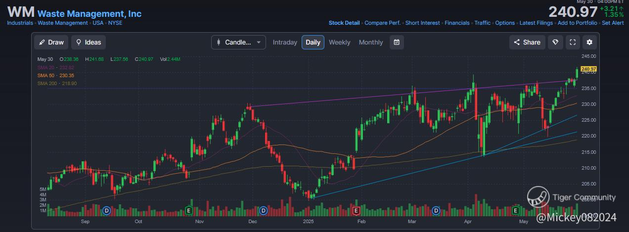Open the Traffic link

483,23
